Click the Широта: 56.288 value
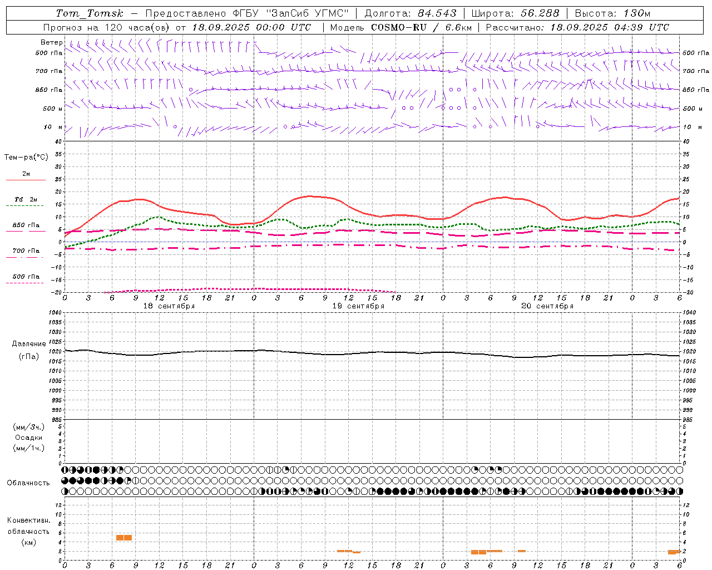This screenshot has width=712, height=570. 515,13
